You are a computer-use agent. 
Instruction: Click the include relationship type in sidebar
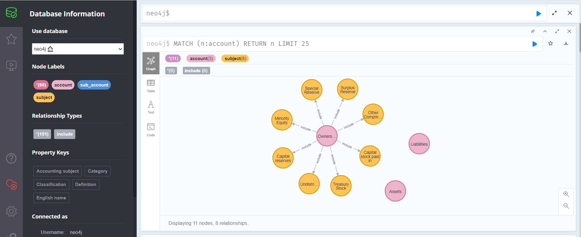tap(65, 134)
